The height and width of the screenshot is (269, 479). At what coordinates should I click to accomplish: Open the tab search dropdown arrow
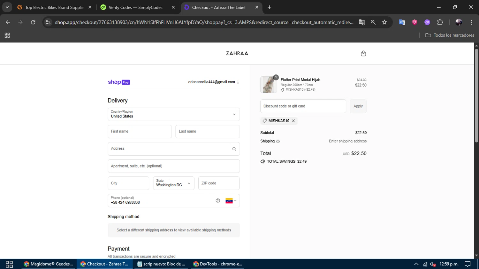7,7
